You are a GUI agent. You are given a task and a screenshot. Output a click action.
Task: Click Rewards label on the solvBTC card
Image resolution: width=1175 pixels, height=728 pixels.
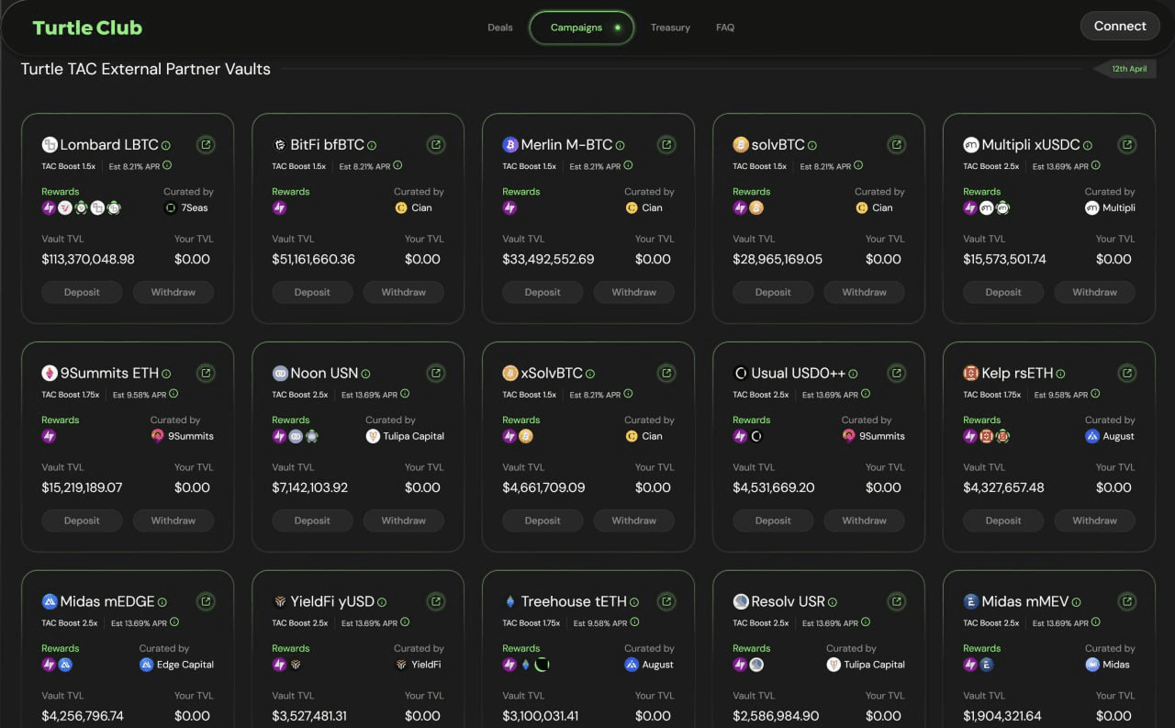click(752, 192)
